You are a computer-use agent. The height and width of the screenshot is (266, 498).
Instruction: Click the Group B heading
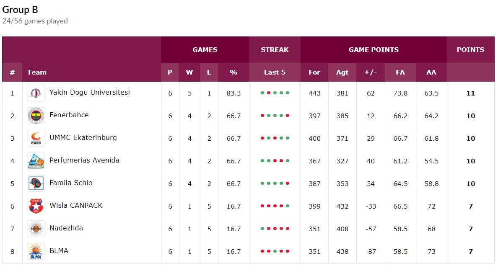tap(20, 10)
